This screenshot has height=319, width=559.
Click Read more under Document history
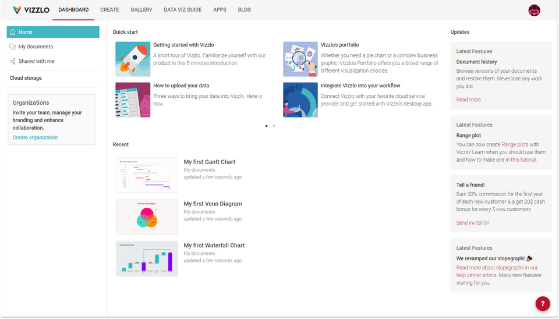pyautogui.click(x=469, y=100)
